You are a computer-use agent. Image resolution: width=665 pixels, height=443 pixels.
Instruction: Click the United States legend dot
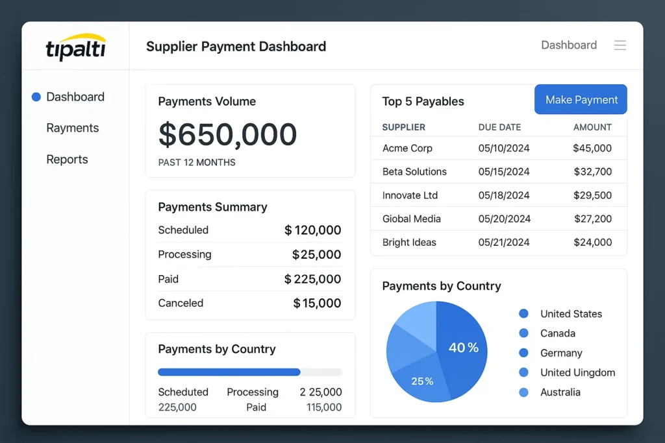point(523,313)
